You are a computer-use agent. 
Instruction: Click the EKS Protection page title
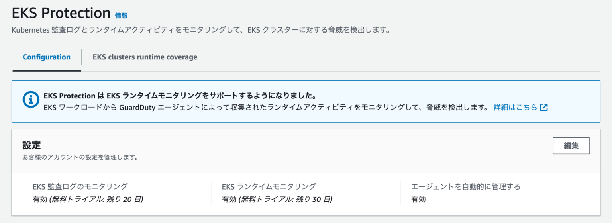tap(61, 13)
